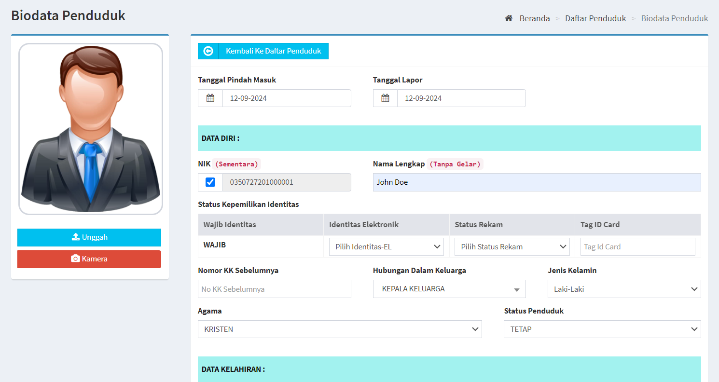Click the Unggah button to upload photo
Image resolution: width=719 pixels, height=382 pixels.
pos(89,237)
